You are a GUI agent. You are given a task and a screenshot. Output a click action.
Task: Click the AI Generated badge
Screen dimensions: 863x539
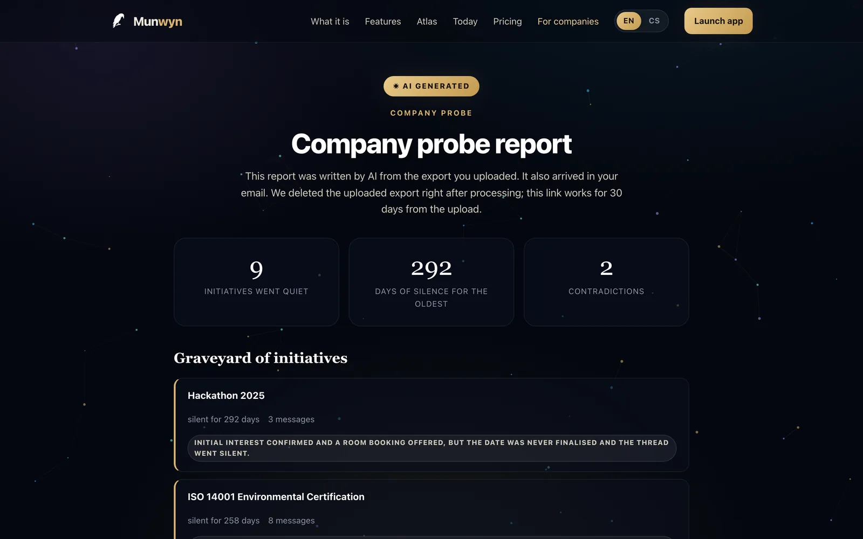pyautogui.click(x=432, y=86)
